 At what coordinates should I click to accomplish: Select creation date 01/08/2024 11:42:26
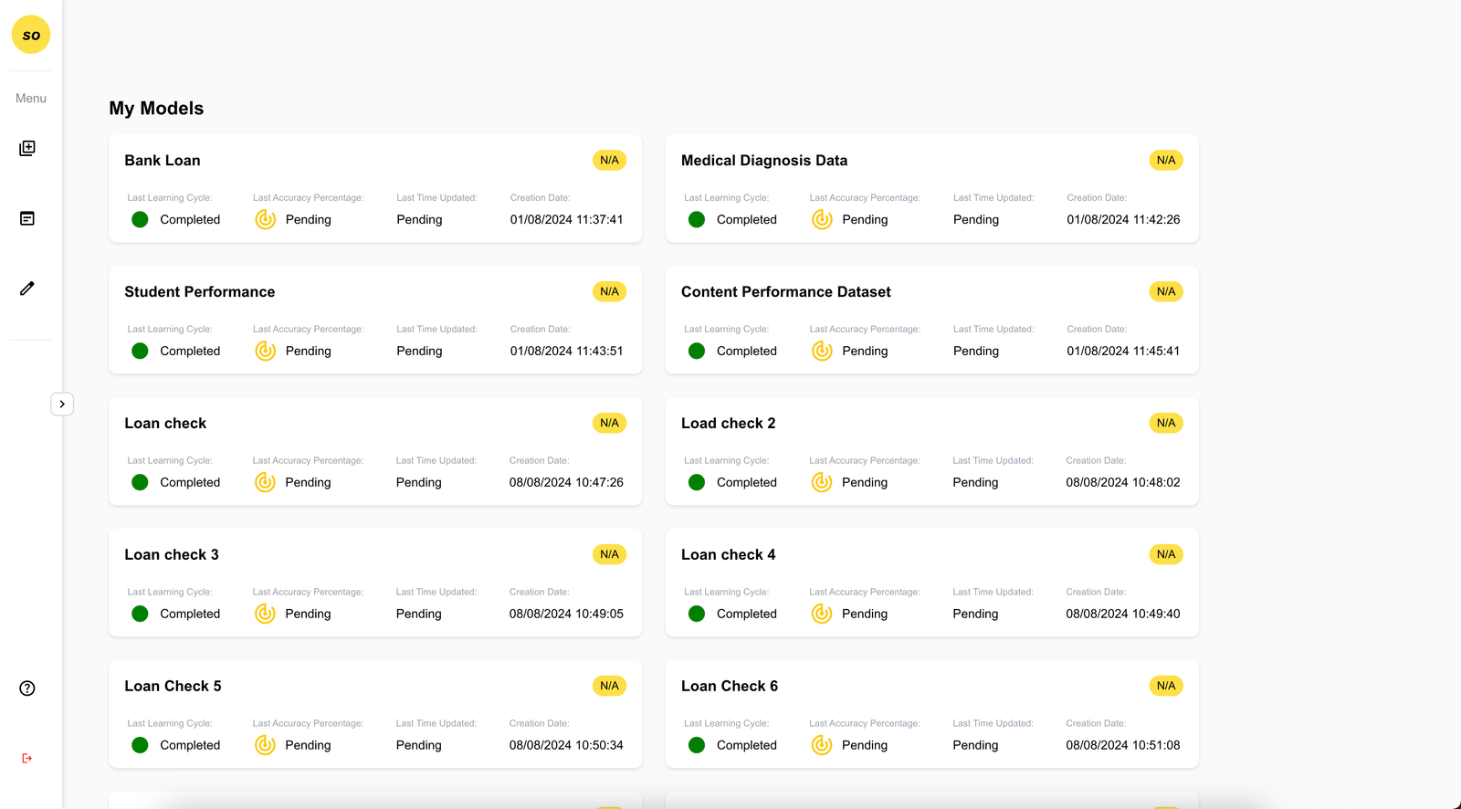pyautogui.click(x=1123, y=220)
